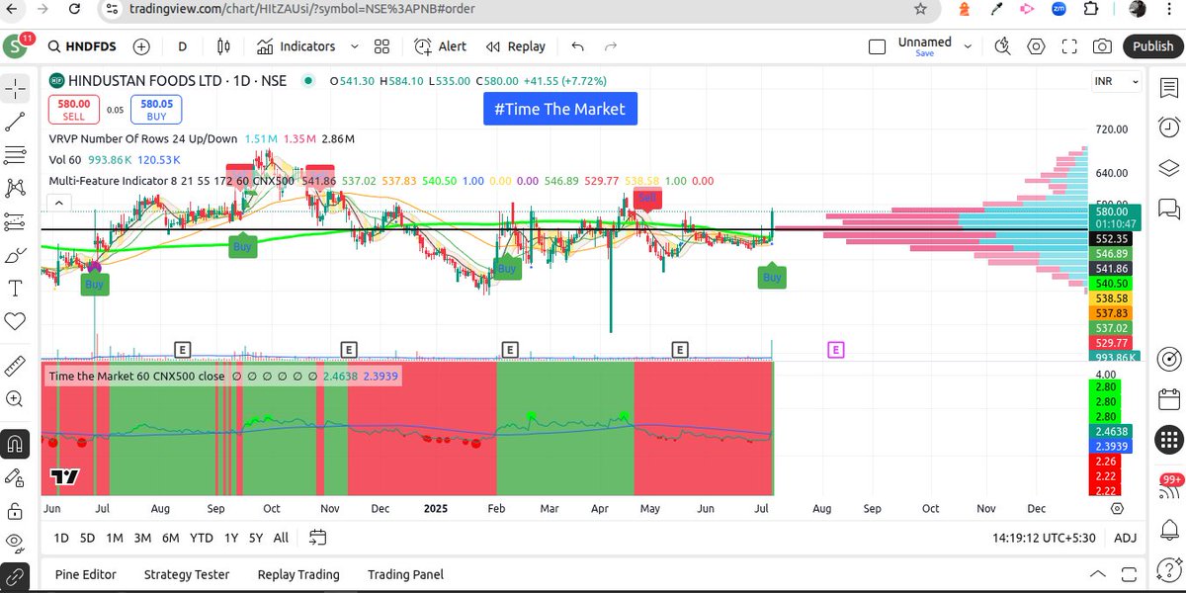The image size is (1186, 593).
Task: Select the ruler measure tool
Action: (15, 366)
